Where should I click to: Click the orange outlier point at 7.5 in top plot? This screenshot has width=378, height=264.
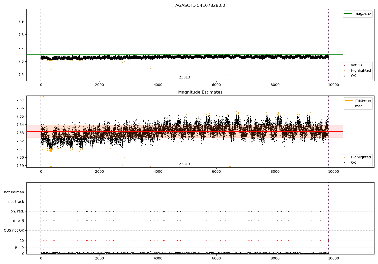tap(230, 75)
